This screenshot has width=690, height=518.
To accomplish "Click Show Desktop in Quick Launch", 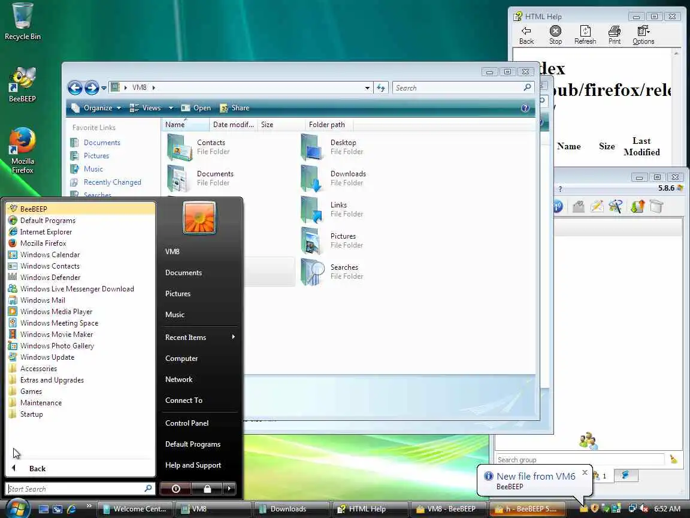I will 44,509.
